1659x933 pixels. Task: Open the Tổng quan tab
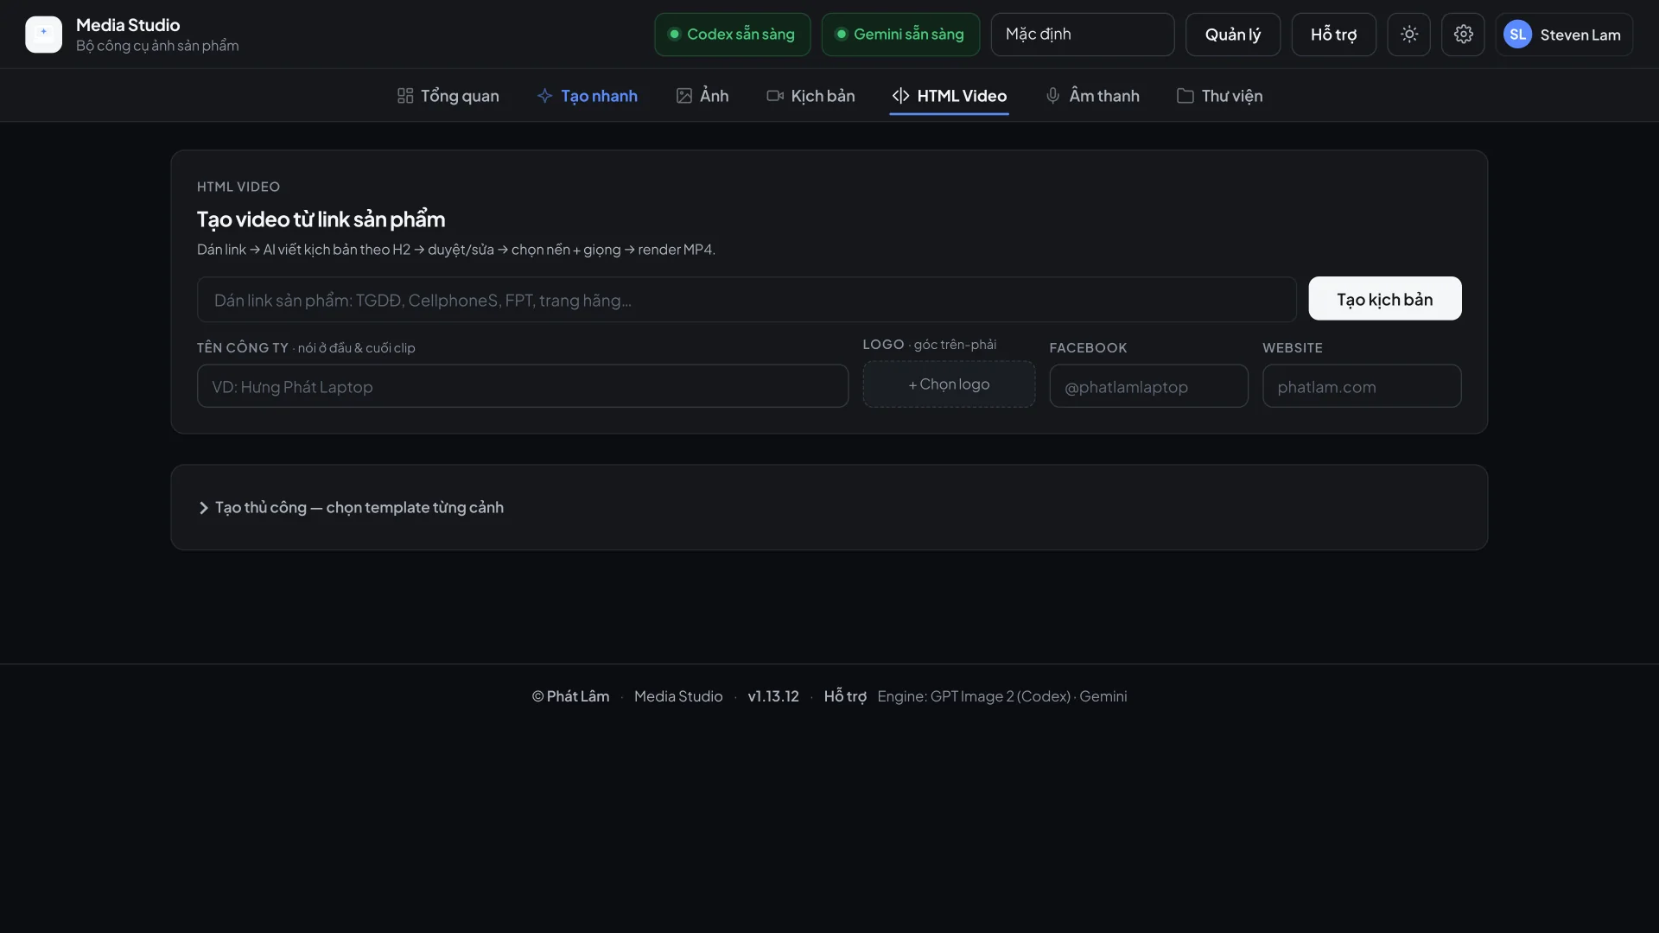click(448, 96)
